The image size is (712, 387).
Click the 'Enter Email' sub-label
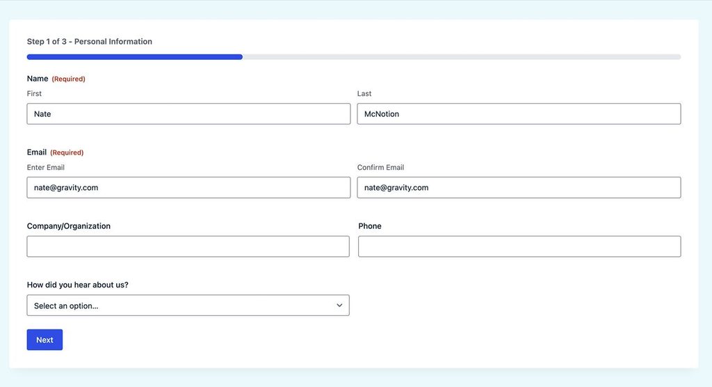click(45, 167)
